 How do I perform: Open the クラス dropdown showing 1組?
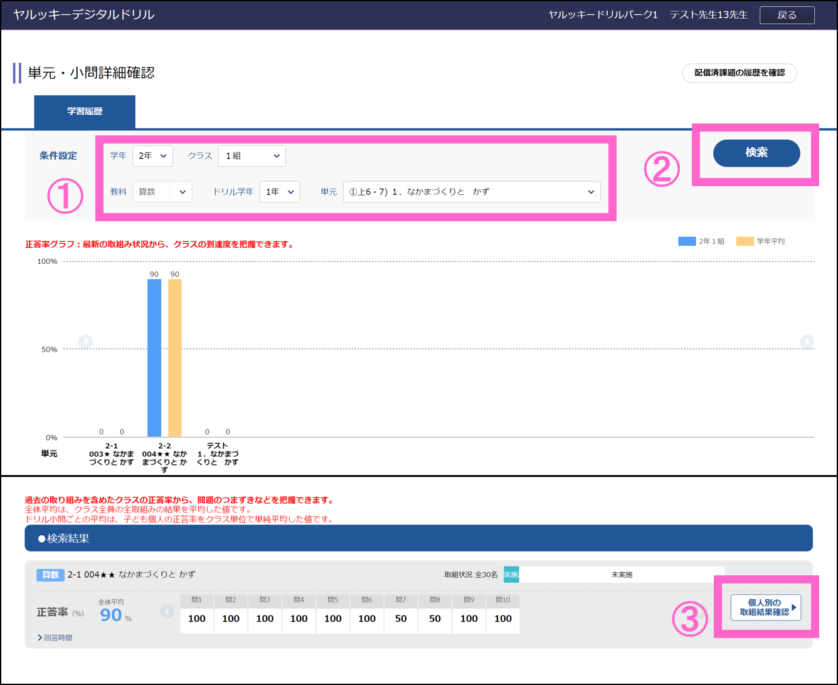pos(252,156)
